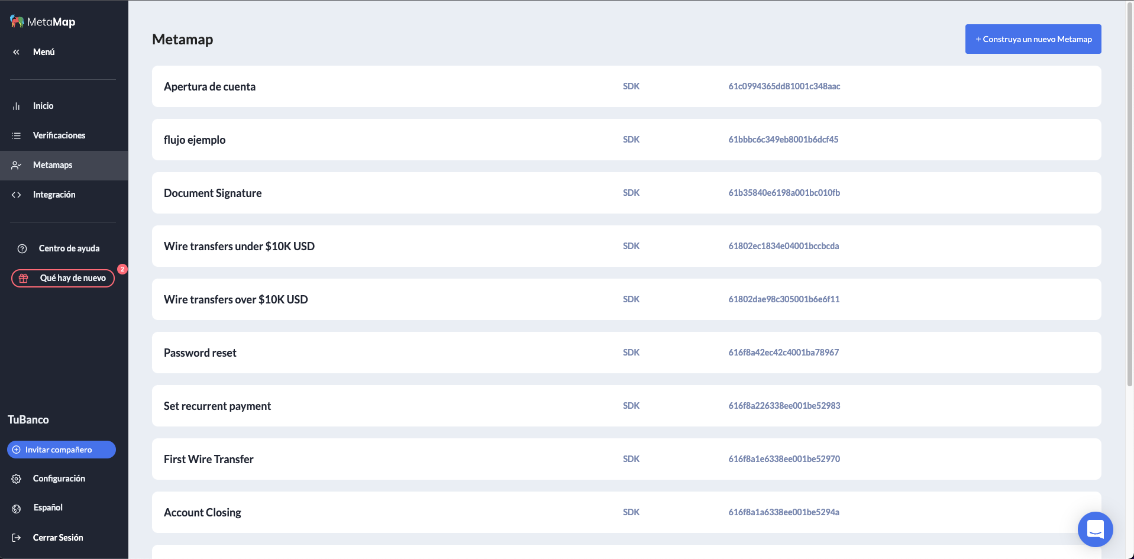
Task: Open Integración via the code brackets icon
Action: pyautogui.click(x=17, y=194)
